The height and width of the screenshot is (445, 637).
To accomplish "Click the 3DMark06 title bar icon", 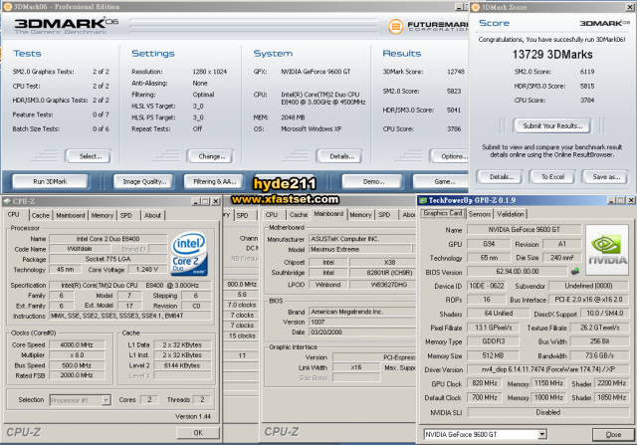I will pyautogui.click(x=7, y=7).
